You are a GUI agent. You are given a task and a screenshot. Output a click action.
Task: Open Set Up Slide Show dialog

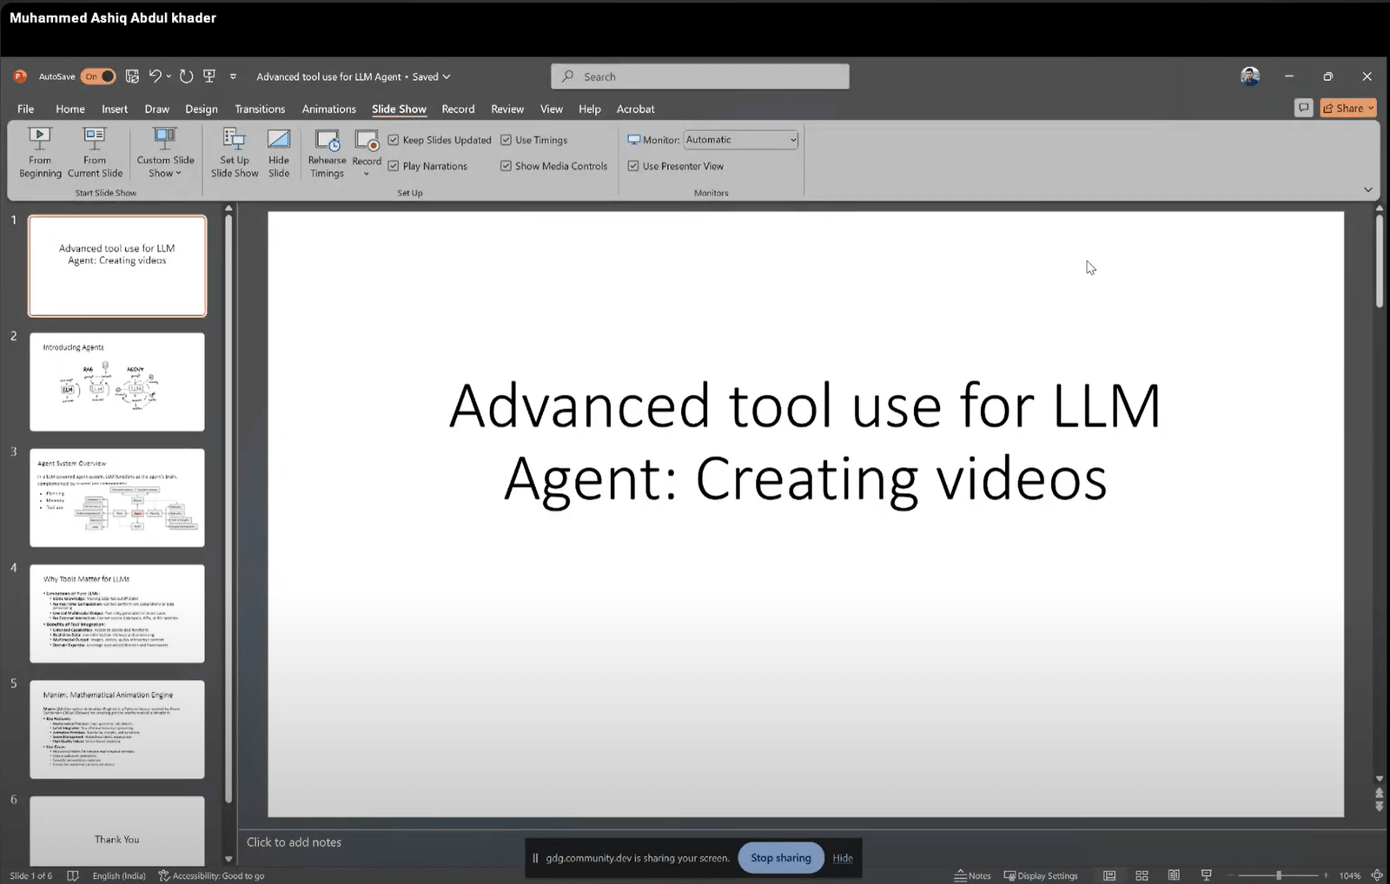235,153
